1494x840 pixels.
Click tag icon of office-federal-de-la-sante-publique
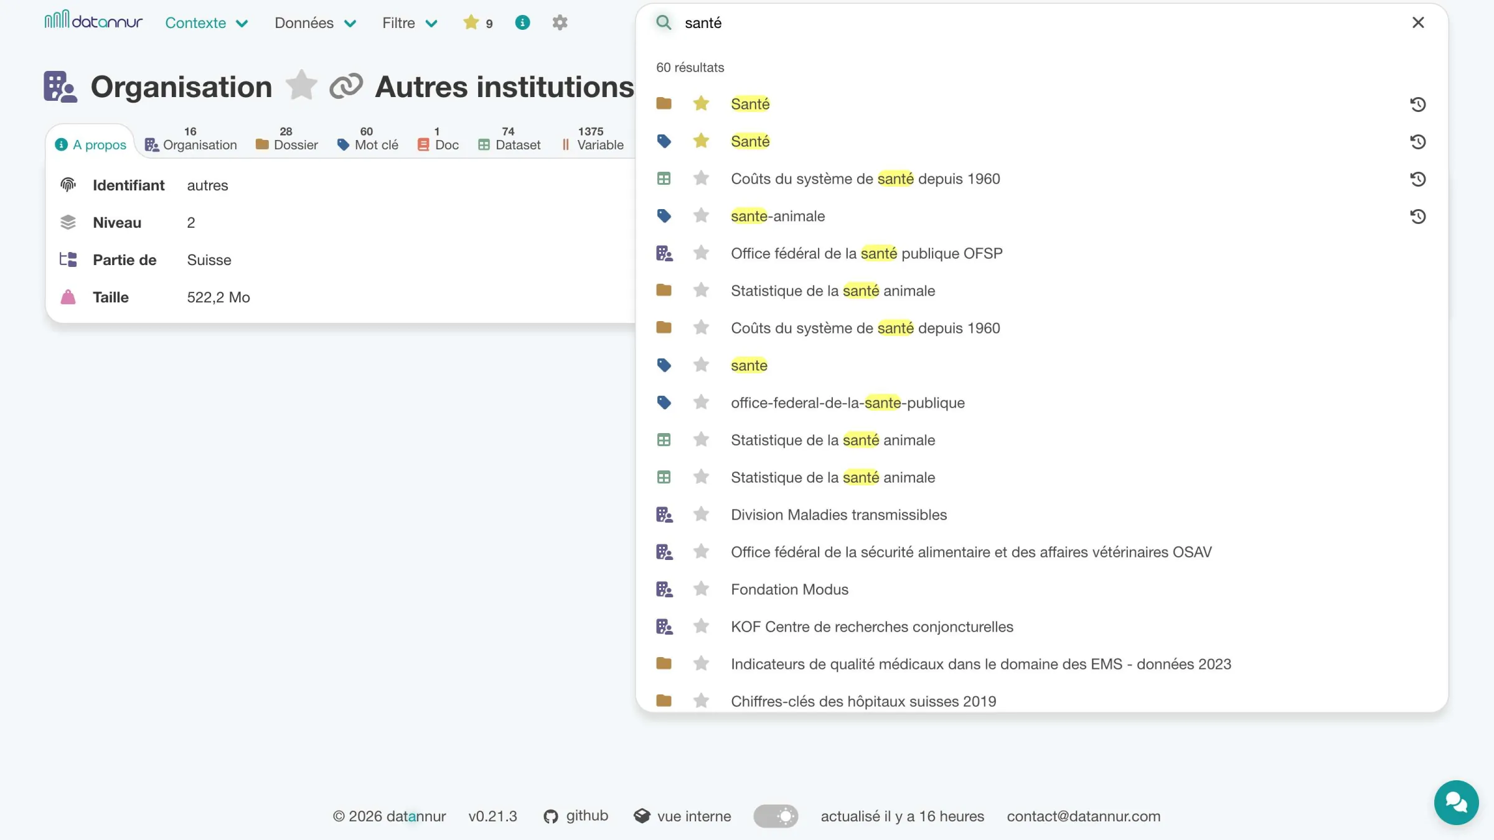point(664,403)
